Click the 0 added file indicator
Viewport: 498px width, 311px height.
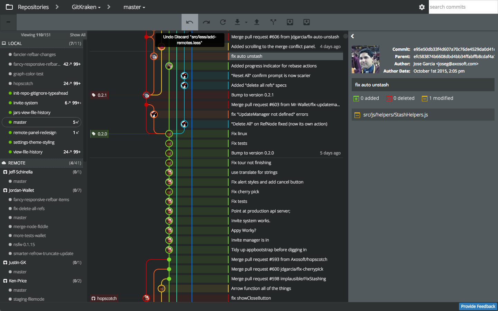pos(366,98)
